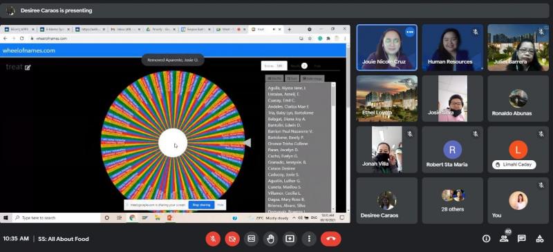Switch to the Results tab
The image size is (553, 252).
[x=299, y=66]
